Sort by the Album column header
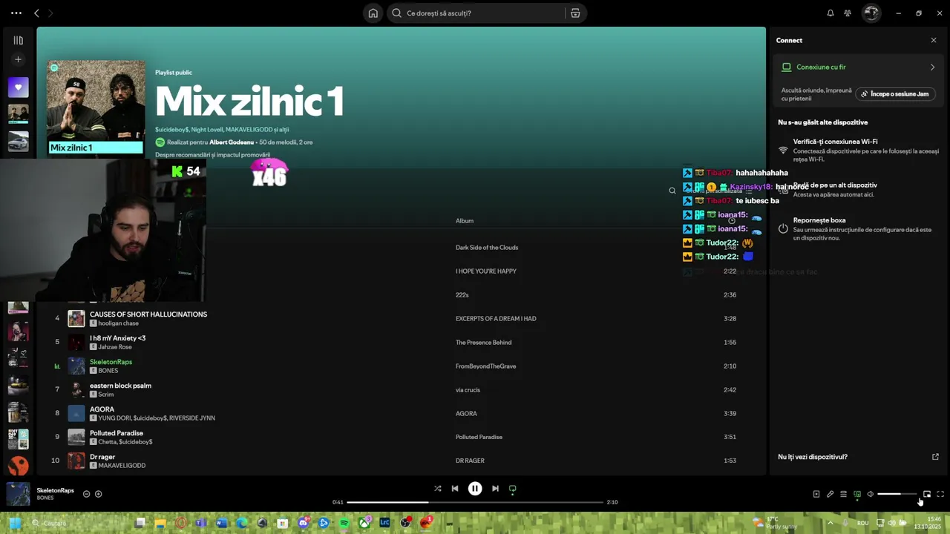This screenshot has height=534, width=950. tap(465, 221)
